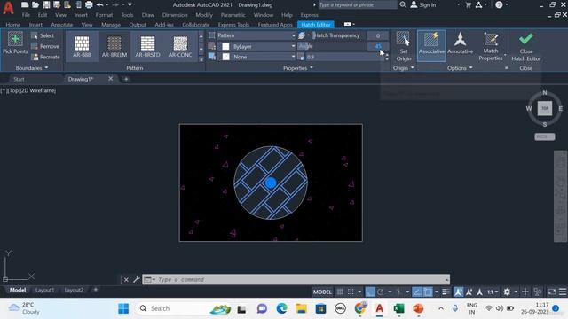Expand the Origin panel
The width and height of the screenshot is (568, 319).
click(403, 68)
